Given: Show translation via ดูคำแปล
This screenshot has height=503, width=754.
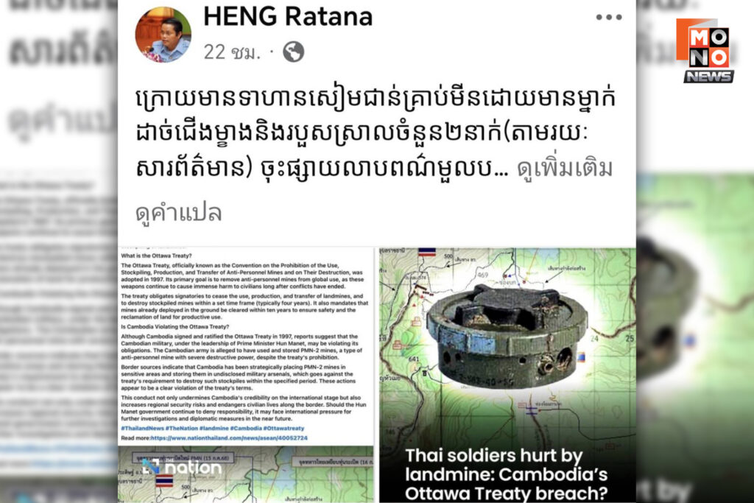Looking at the screenshot, I should click(x=178, y=213).
